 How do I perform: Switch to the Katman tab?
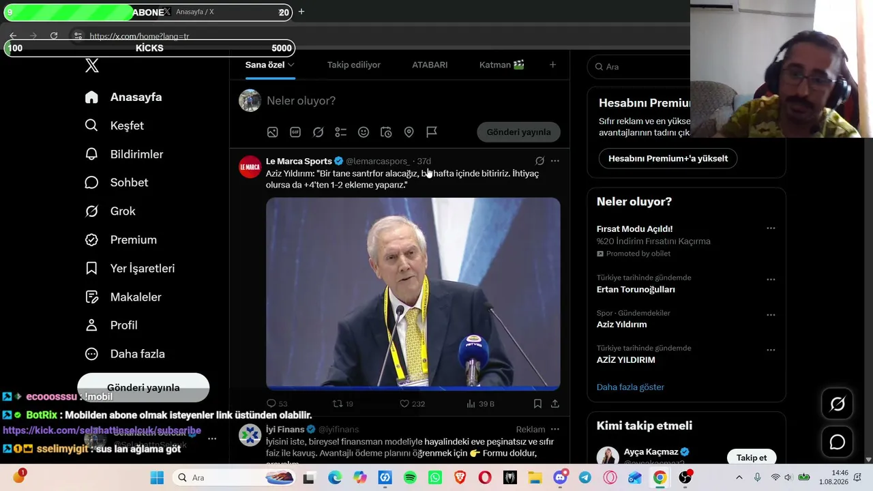coord(501,65)
